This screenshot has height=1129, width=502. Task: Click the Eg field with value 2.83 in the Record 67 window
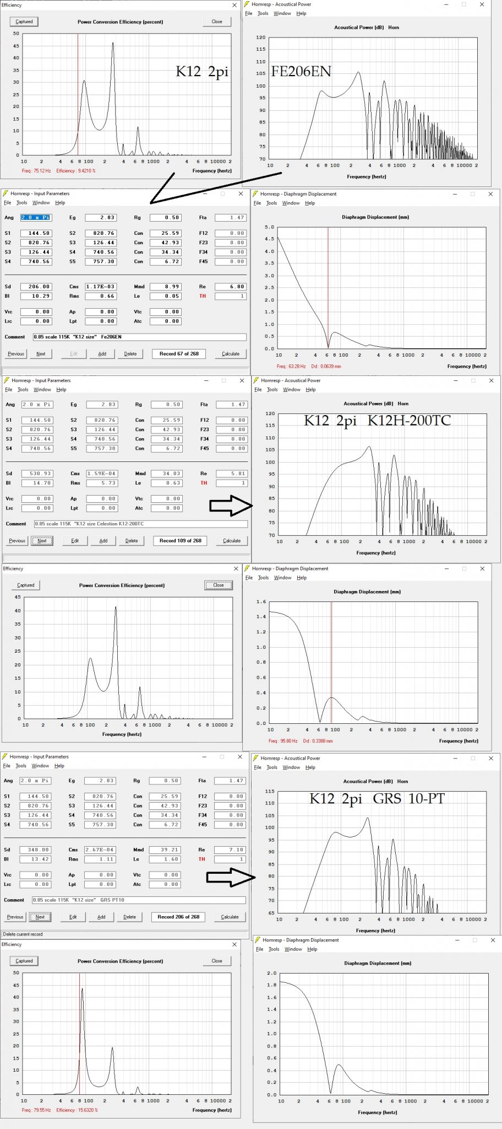(x=101, y=217)
